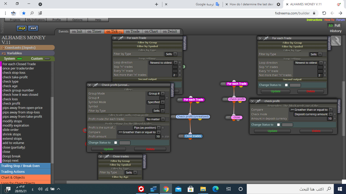Click the browser bookmark star icon

(x=24, y=13)
